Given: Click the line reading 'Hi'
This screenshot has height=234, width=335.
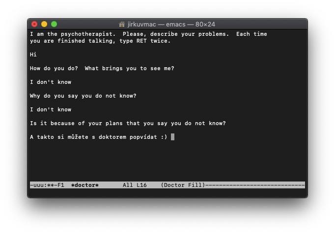Looking at the screenshot, I should click(33, 54).
